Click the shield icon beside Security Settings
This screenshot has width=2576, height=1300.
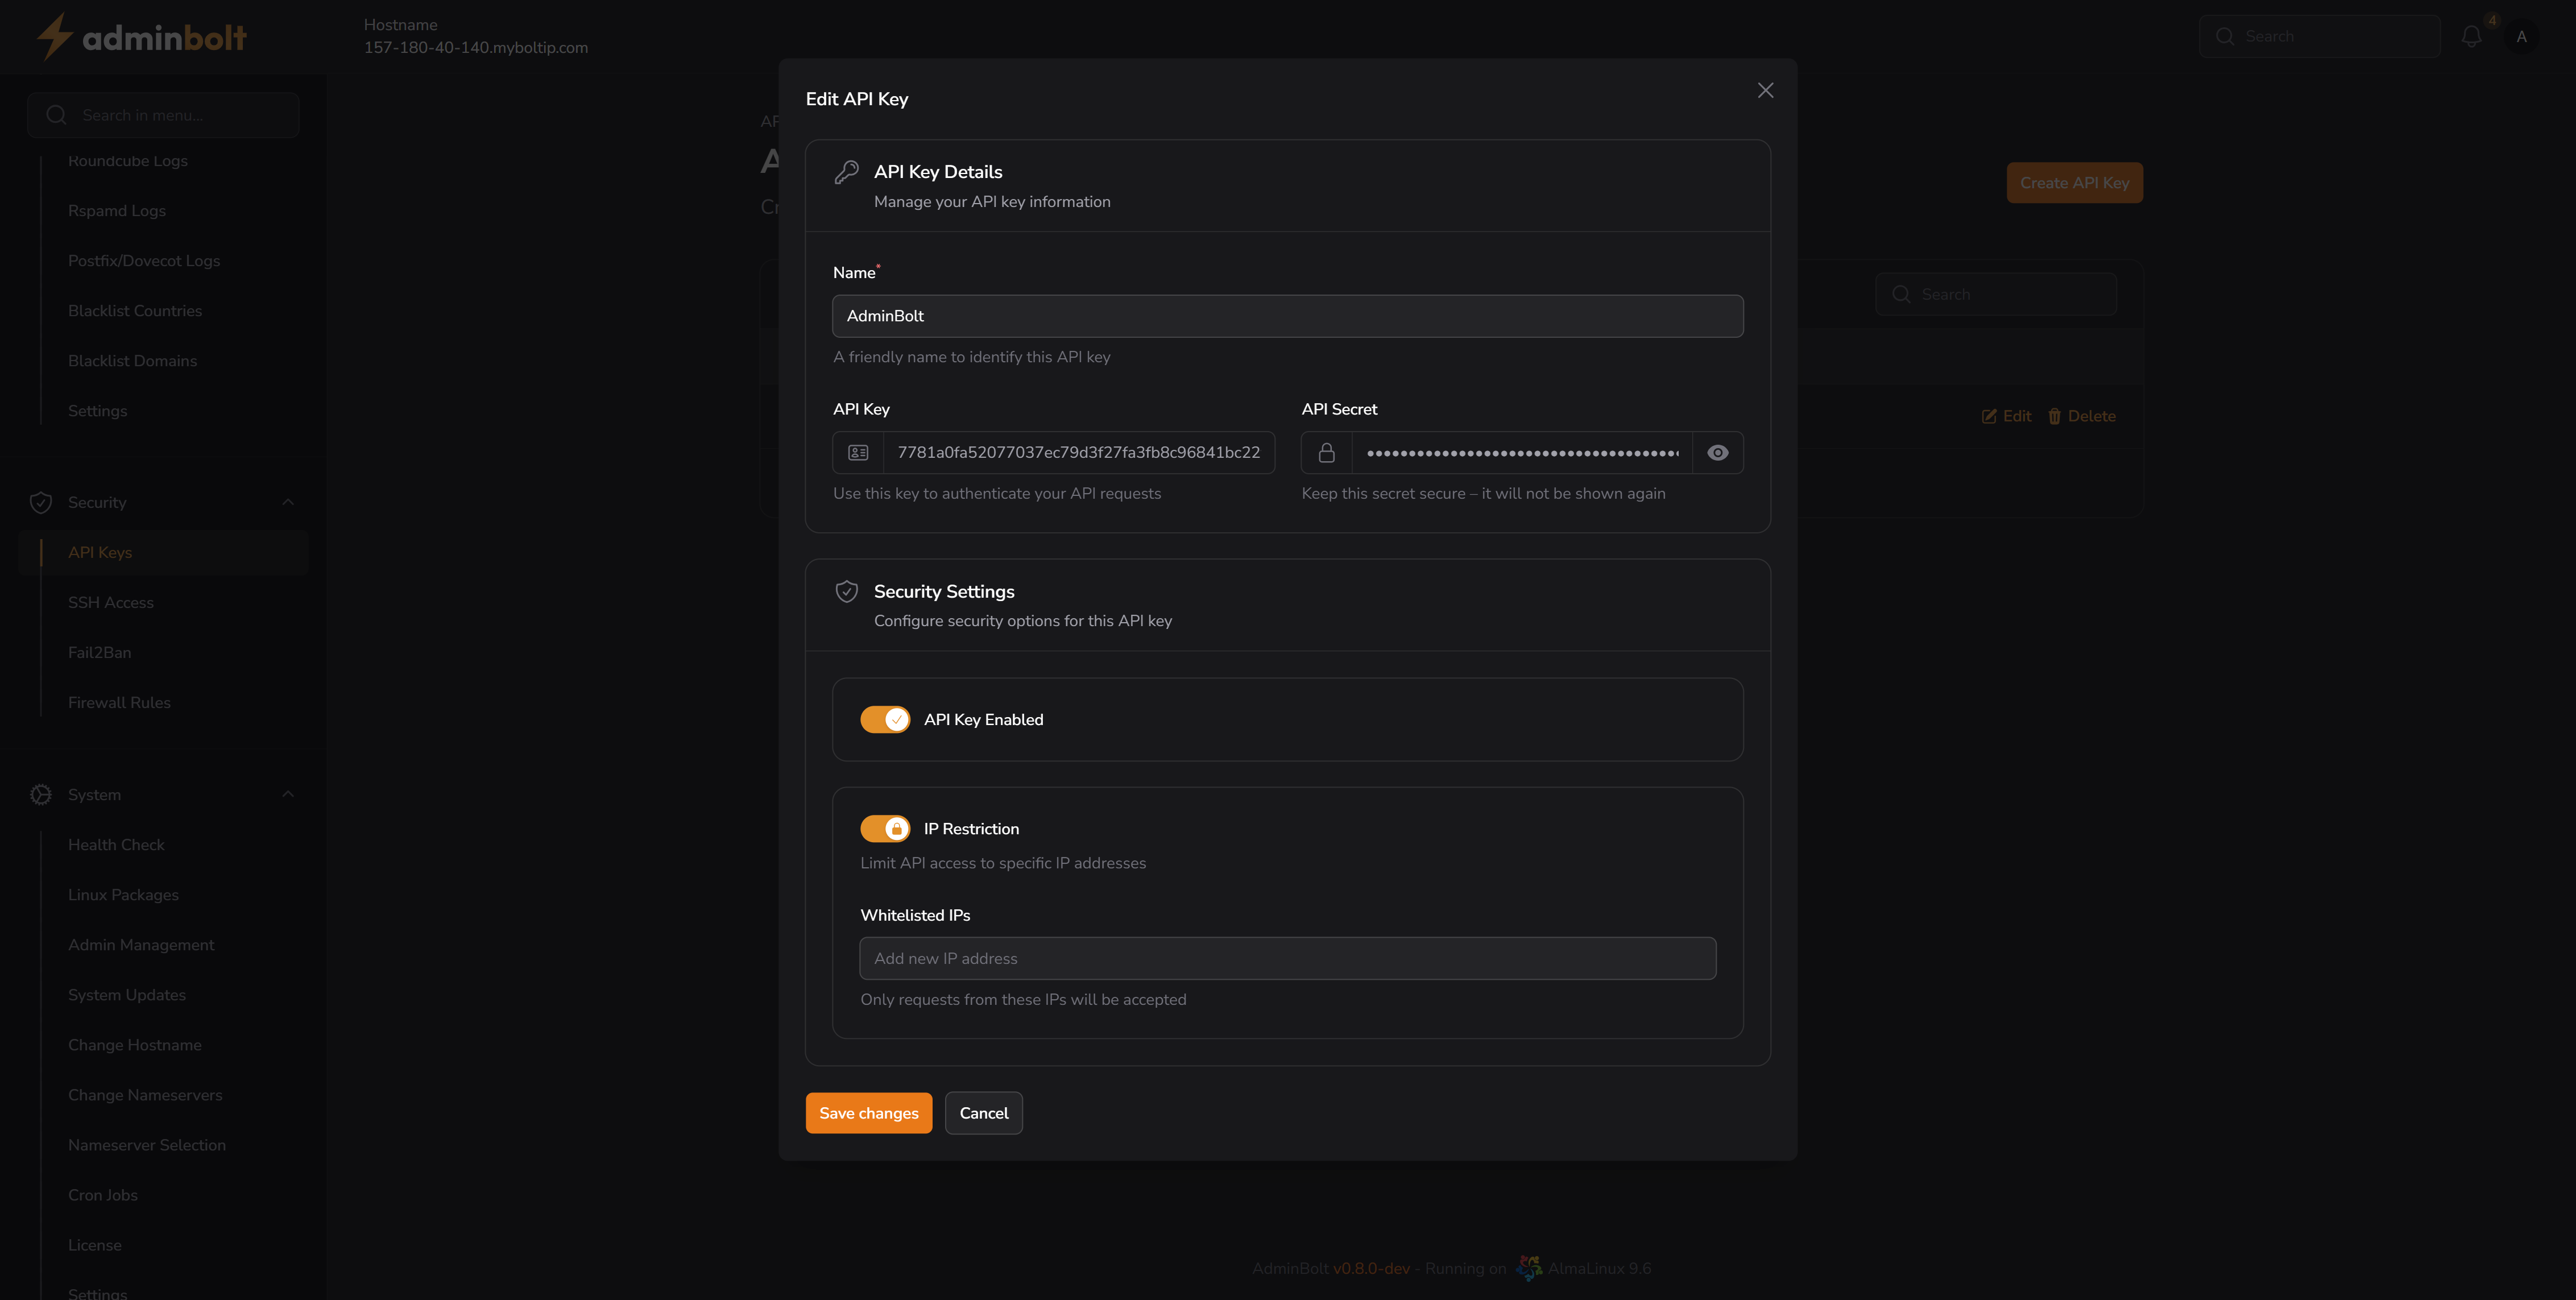tap(847, 591)
